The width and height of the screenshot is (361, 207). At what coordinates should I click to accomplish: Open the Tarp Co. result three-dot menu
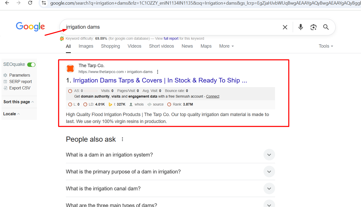tap(158, 72)
